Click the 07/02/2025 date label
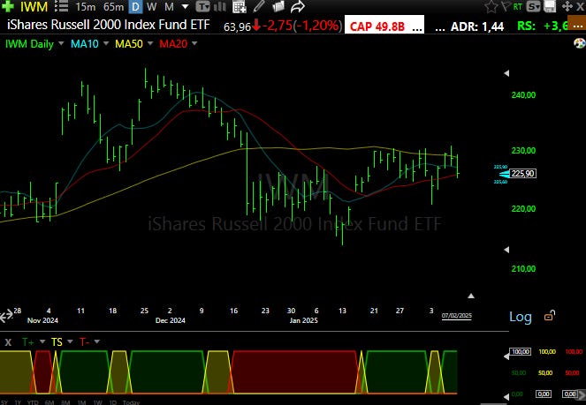586x405 pixels. pyautogui.click(x=456, y=316)
